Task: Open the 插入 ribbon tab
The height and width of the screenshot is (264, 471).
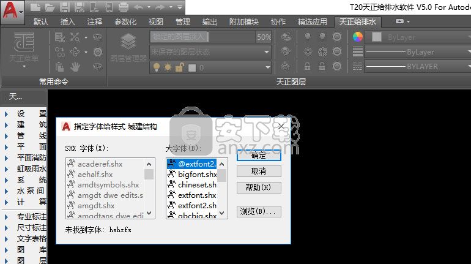Action: click(67, 21)
